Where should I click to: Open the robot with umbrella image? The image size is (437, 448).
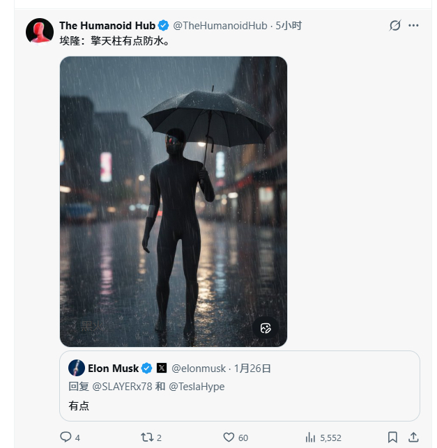pyautogui.click(x=174, y=201)
